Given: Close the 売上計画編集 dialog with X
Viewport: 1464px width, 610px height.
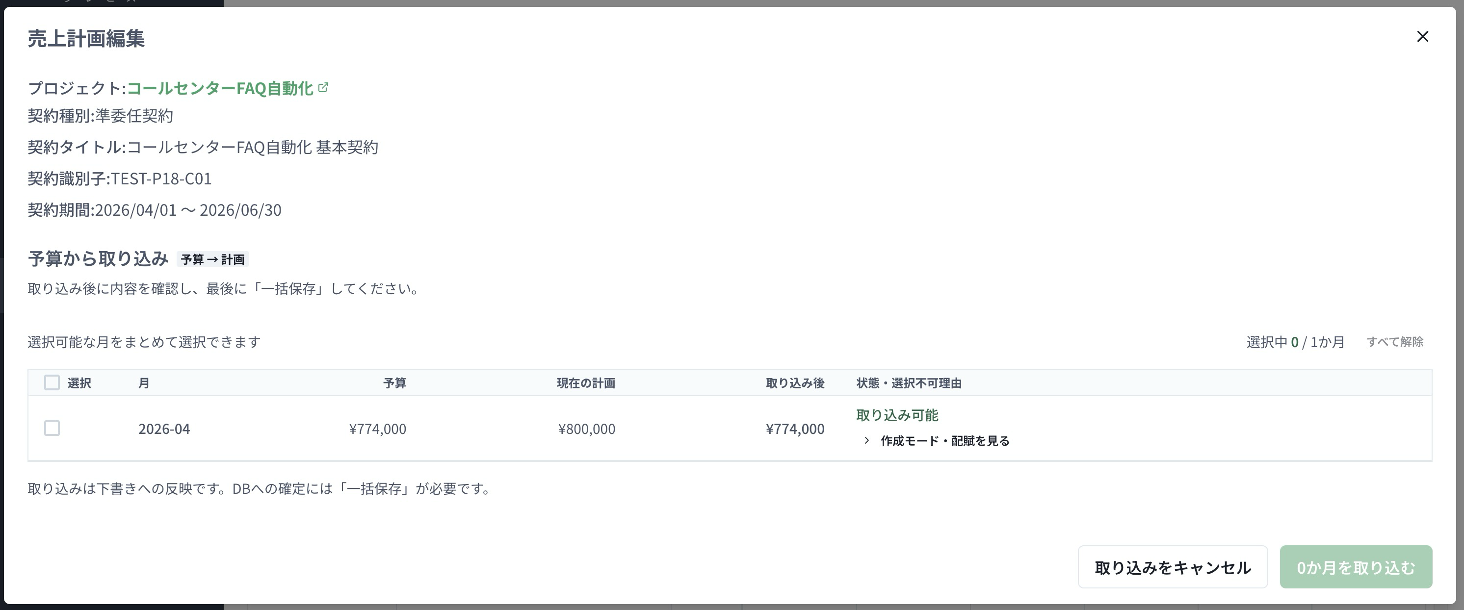Looking at the screenshot, I should click(x=1422, y=36).
